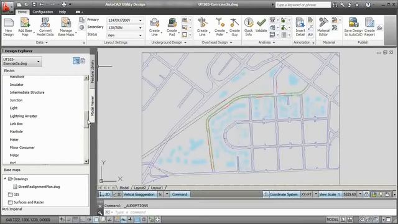The height and width of the screenshot is (224, 398).
Task: Open the Feature Library side tab
Action: pyautogui.click(x=92, y=72)
